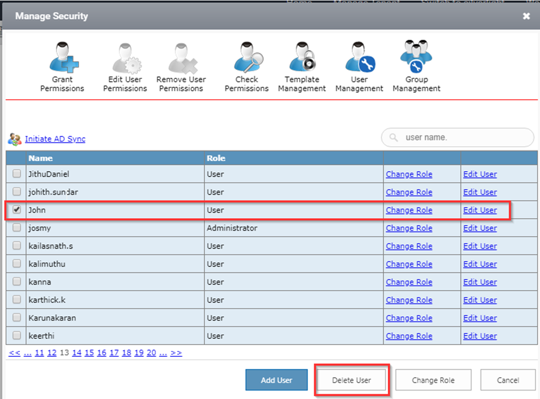The image size is (540, 399).
Task: Click Change Role for kalimuthu
Action: tap(409, 264)
